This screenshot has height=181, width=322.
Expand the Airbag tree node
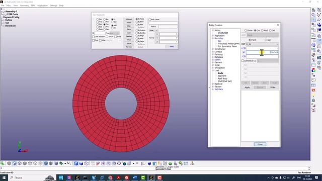213,30
